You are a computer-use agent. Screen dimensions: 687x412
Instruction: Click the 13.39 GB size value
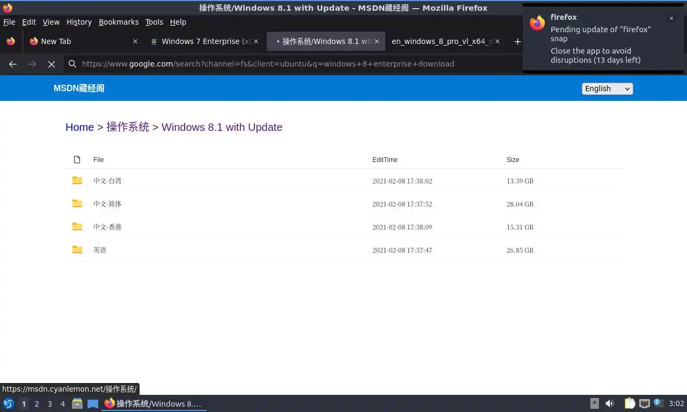tap(520, 181)
